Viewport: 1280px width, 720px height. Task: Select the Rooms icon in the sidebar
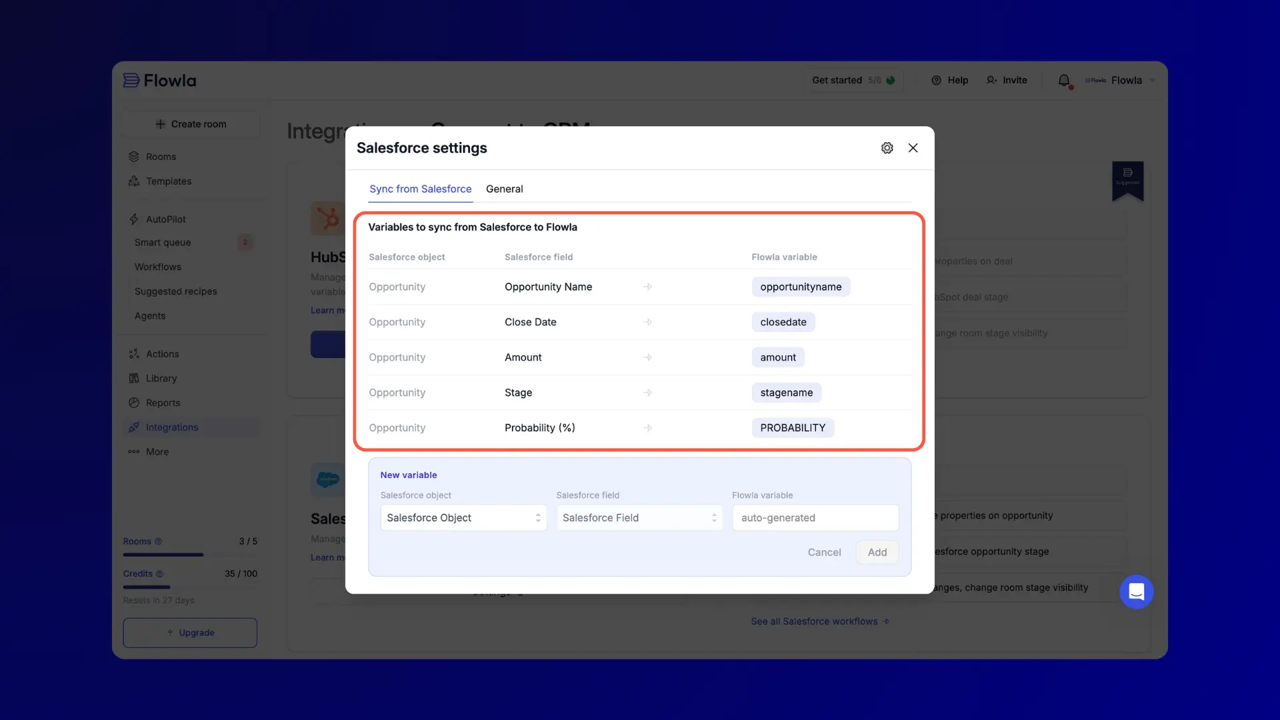pyautogui.click(x=134, y=156)
